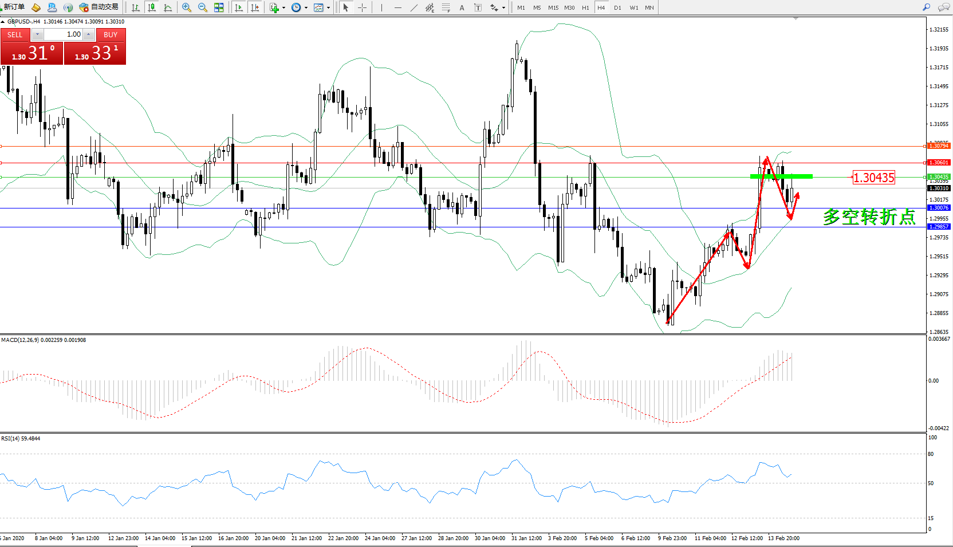Open the chart templates dropdown arrow

pos(328,8)
